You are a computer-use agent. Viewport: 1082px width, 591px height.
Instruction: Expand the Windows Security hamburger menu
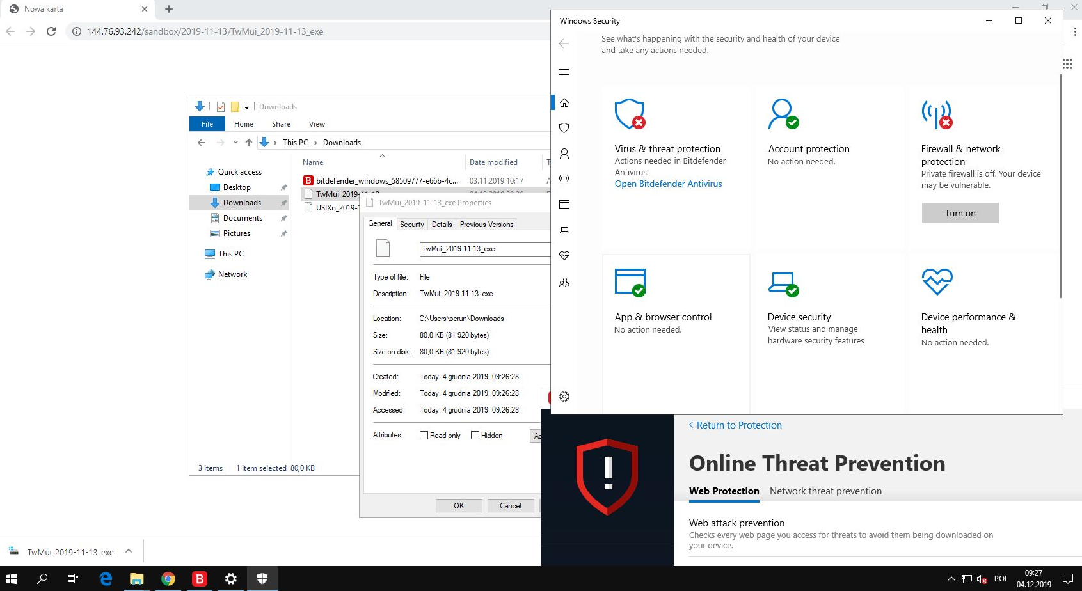pos(564,72)
